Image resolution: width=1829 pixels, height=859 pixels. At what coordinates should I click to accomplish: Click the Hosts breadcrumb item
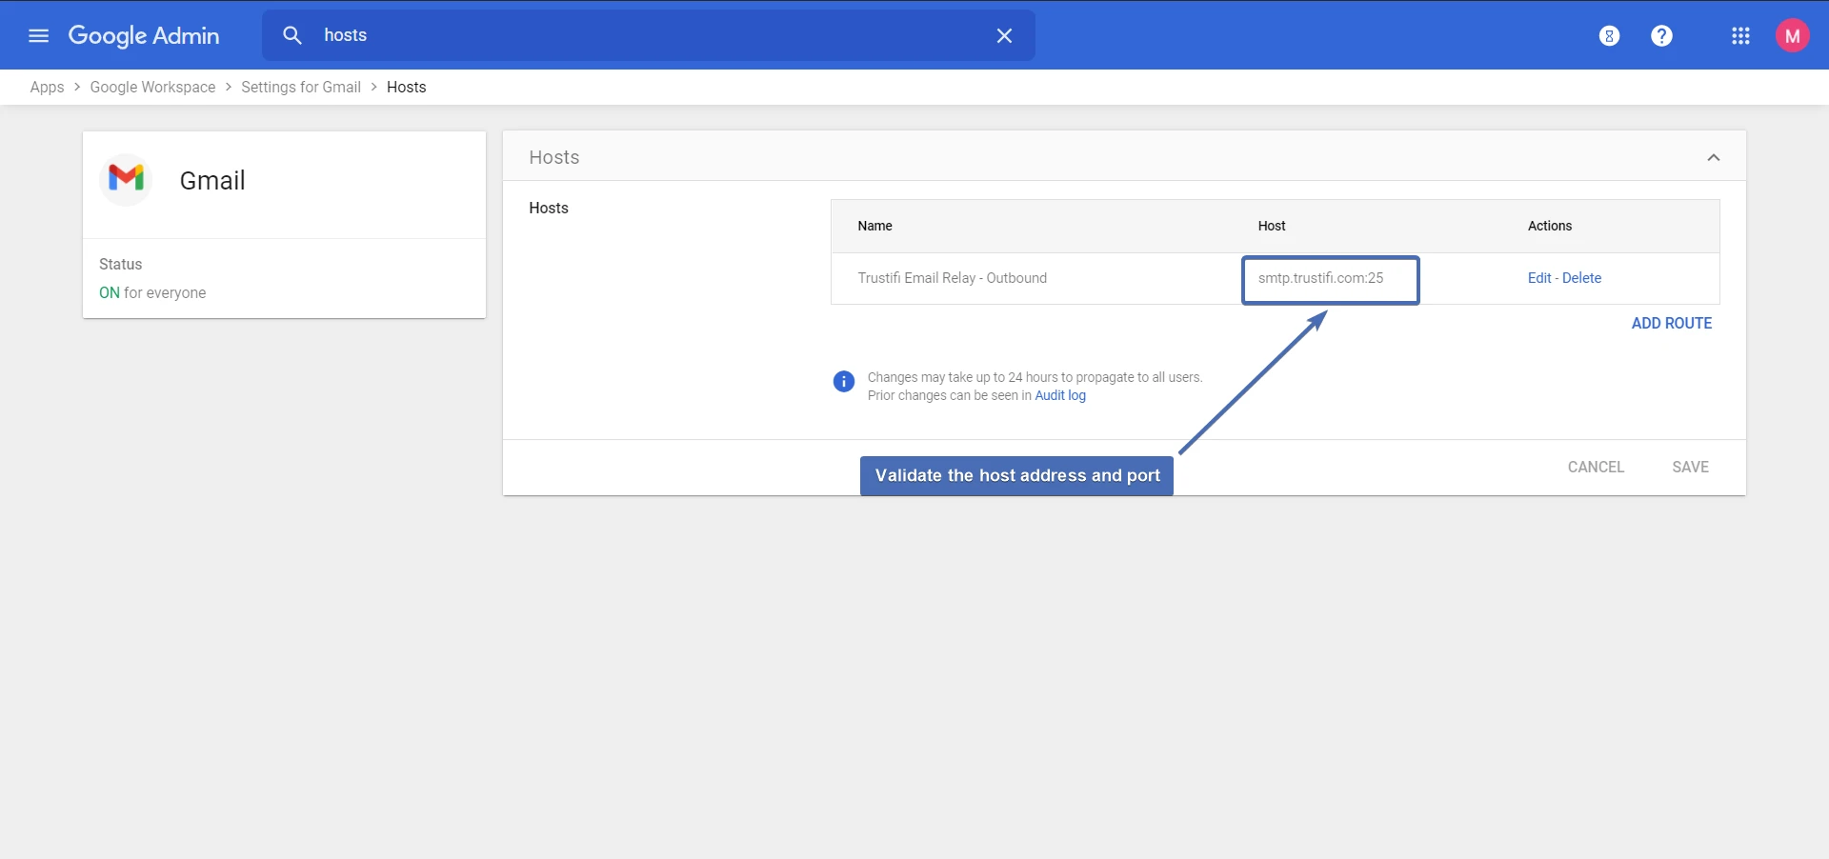point(407,87)
